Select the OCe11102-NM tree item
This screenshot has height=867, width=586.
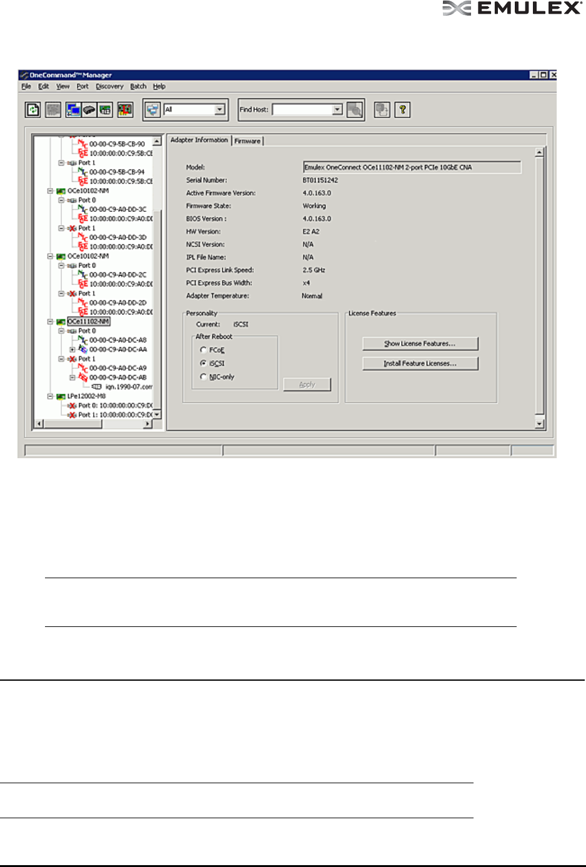(88, 322)
